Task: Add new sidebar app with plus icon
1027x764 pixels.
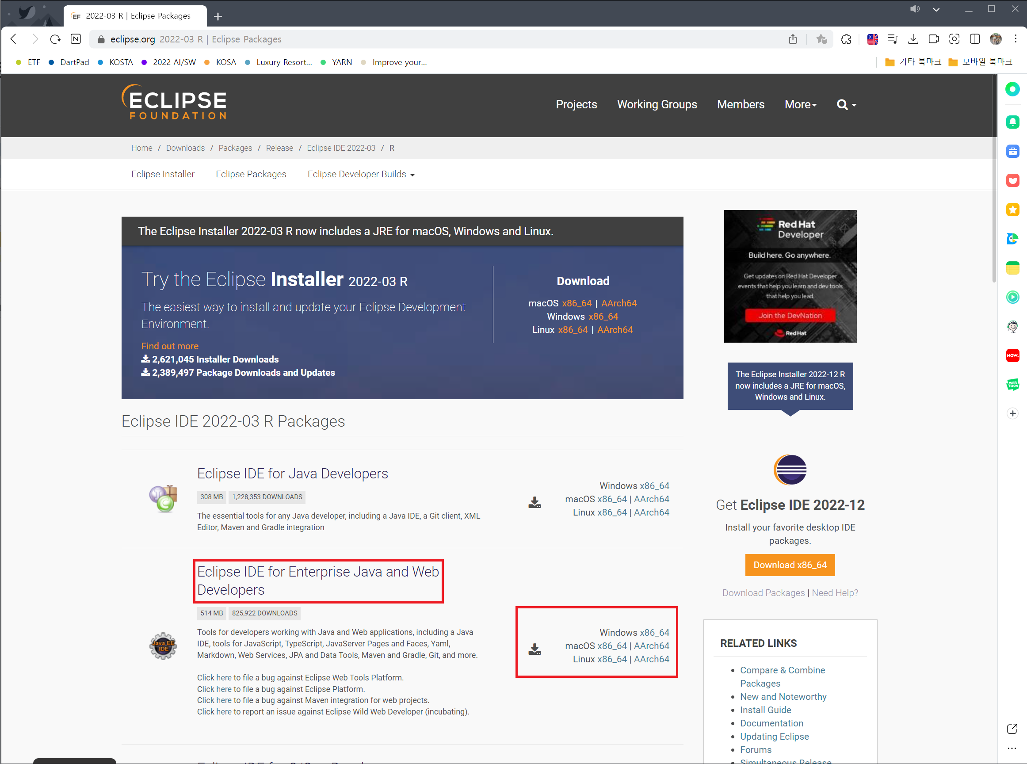Action: (x=1013, y=413)
